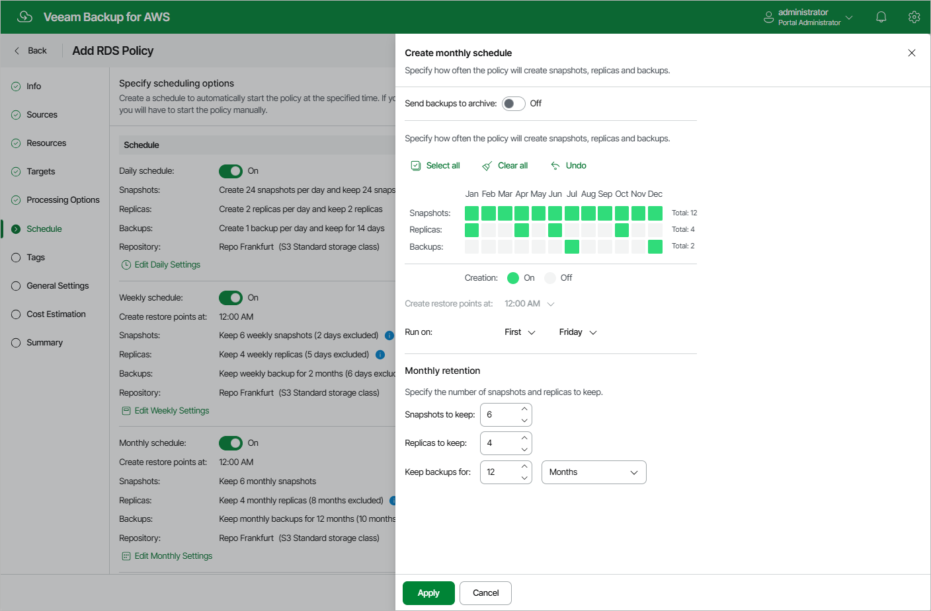Increase Snapshots to keep with up arrow
Viewport: 931px width, 611px height.
point(524,410)
